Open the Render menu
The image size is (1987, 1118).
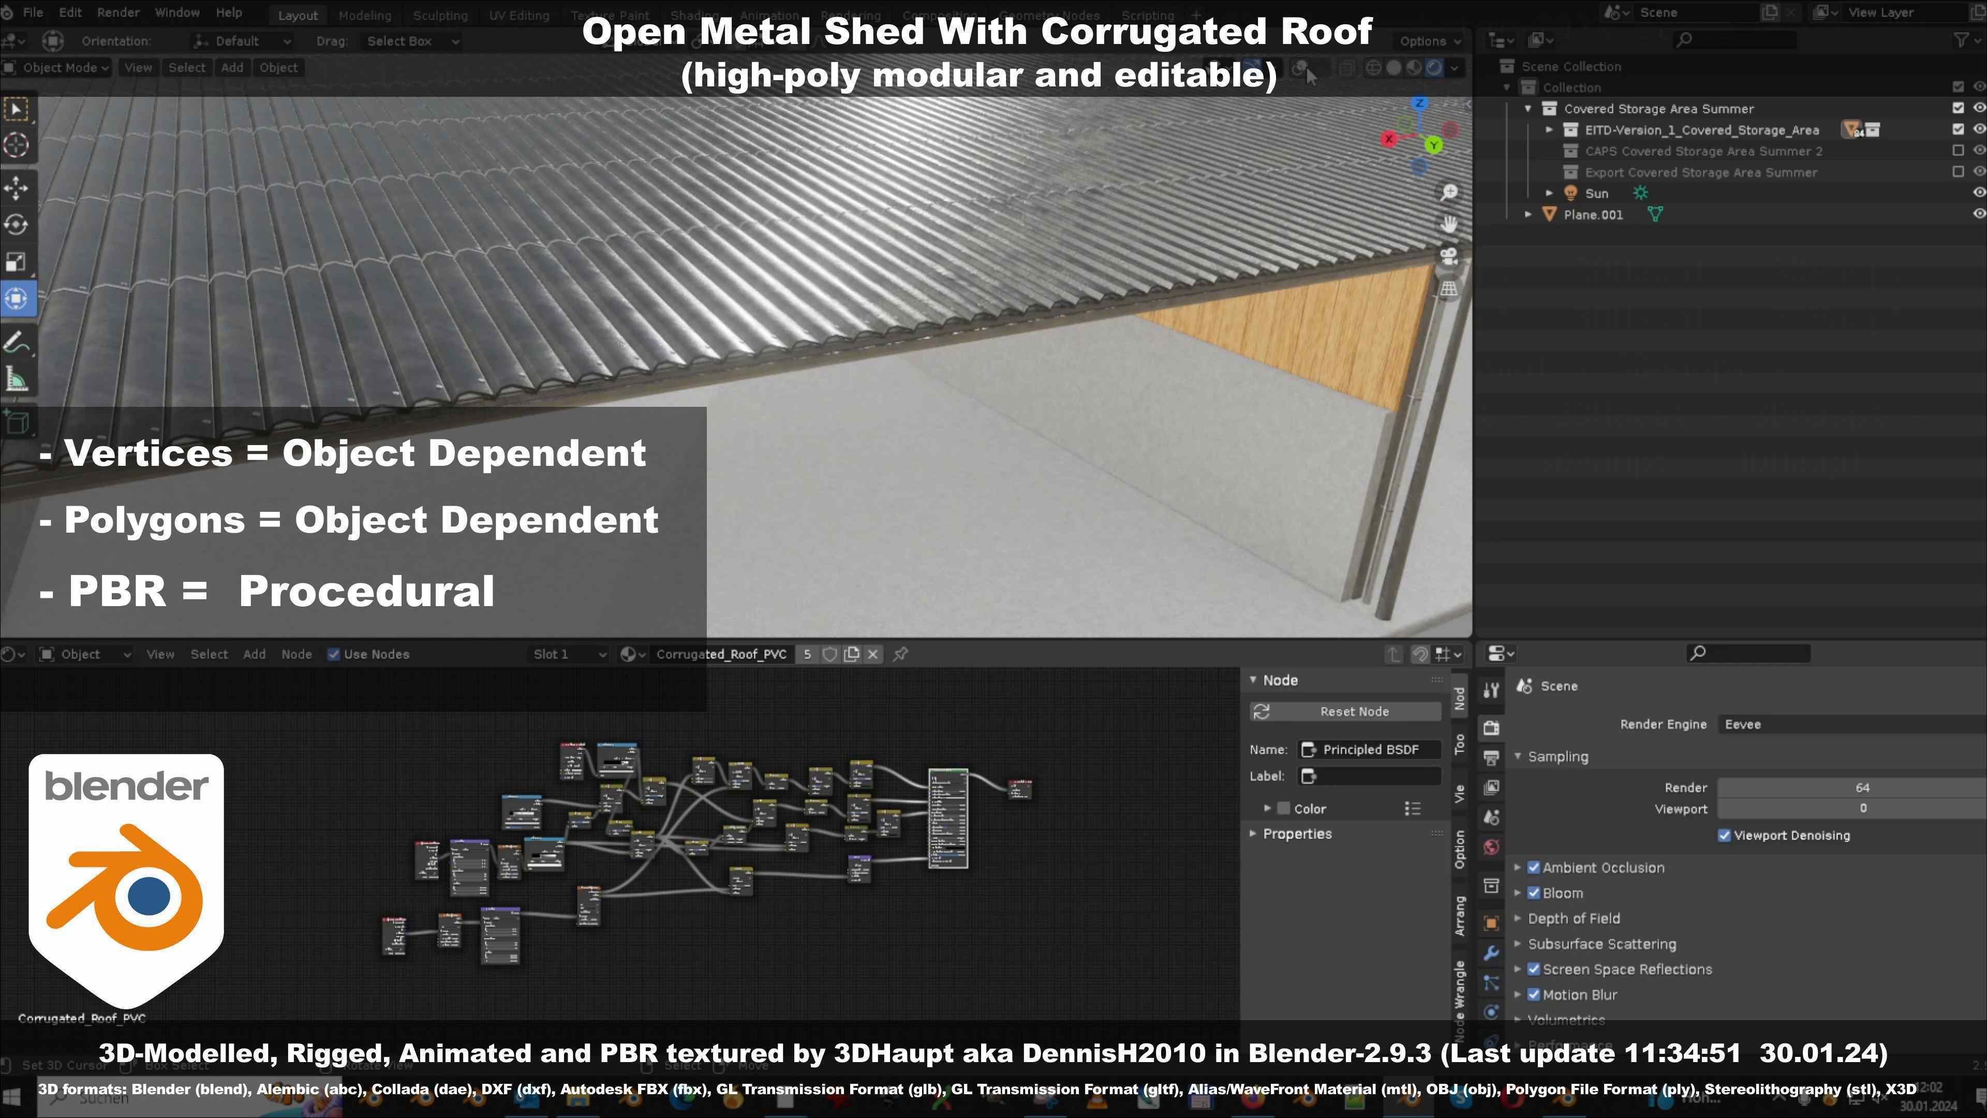(x=118, y=12)
